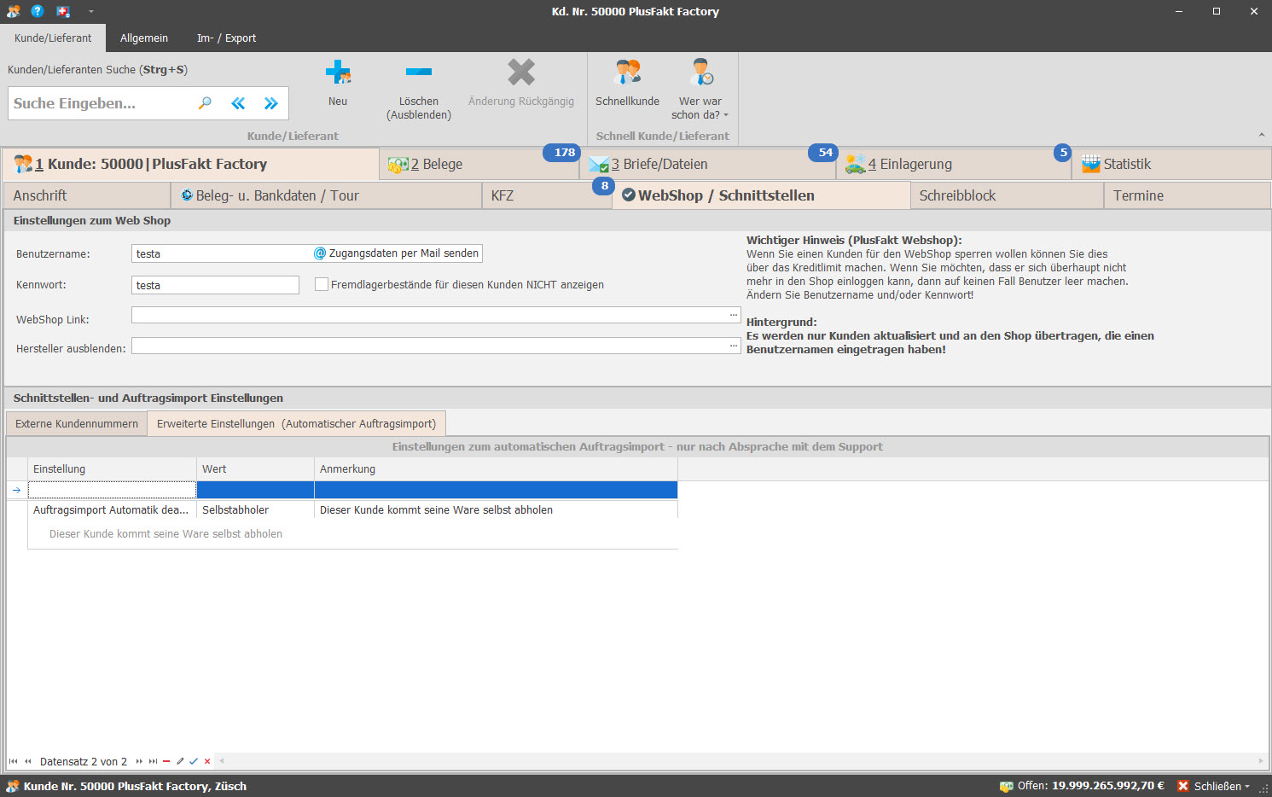The image size is (1272, 797).
Task: Sort by the Anmerkung column header
Action: 496,469
